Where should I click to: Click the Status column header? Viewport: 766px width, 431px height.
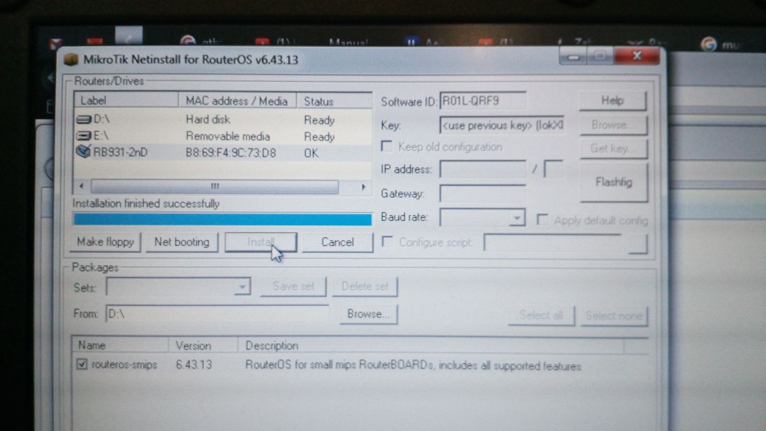point(335,101)
